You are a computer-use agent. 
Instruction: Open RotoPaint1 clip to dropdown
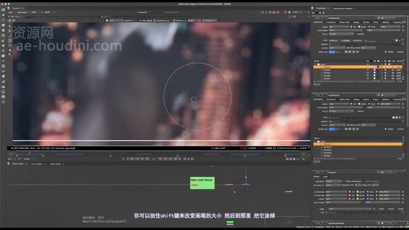point(341,34)
